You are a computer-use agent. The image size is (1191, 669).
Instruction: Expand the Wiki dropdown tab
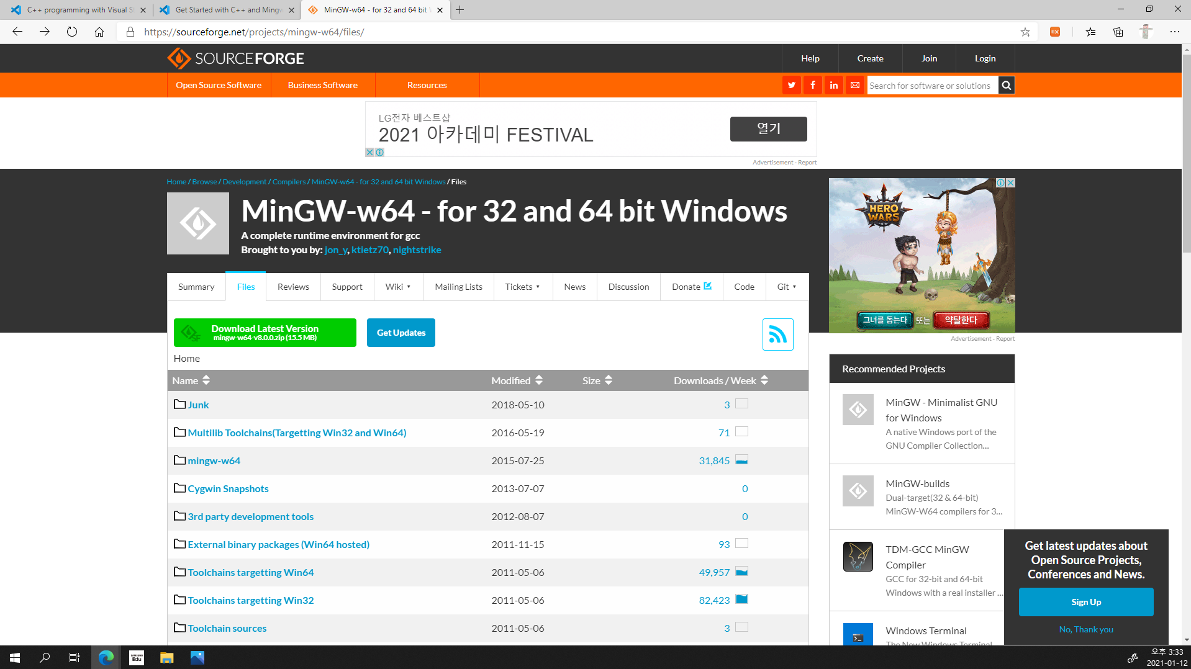(398, 287)
